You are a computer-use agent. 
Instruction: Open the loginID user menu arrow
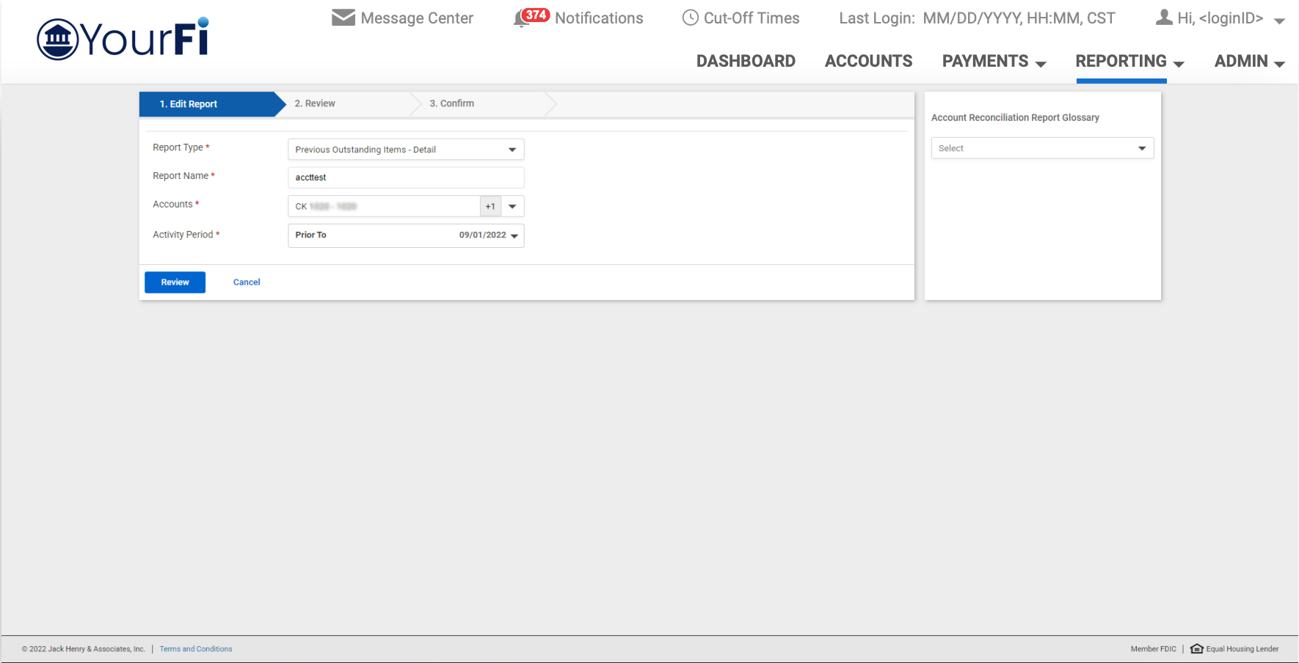(1279, 21)
